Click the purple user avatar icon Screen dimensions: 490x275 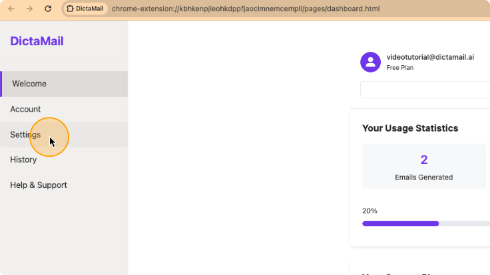pyautogui.click(x=370, y=62)
